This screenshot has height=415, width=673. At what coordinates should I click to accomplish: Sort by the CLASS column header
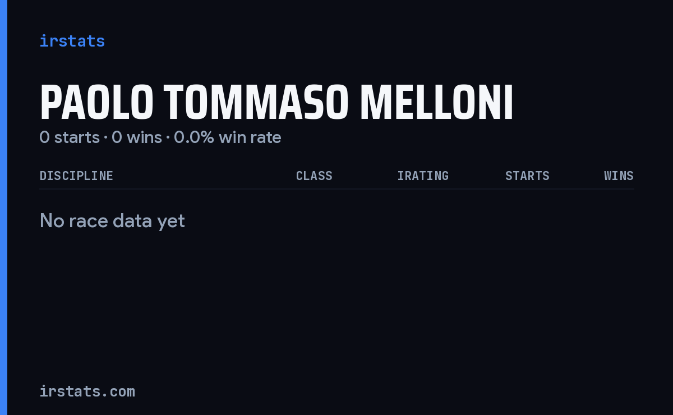(x=314, y=176)
